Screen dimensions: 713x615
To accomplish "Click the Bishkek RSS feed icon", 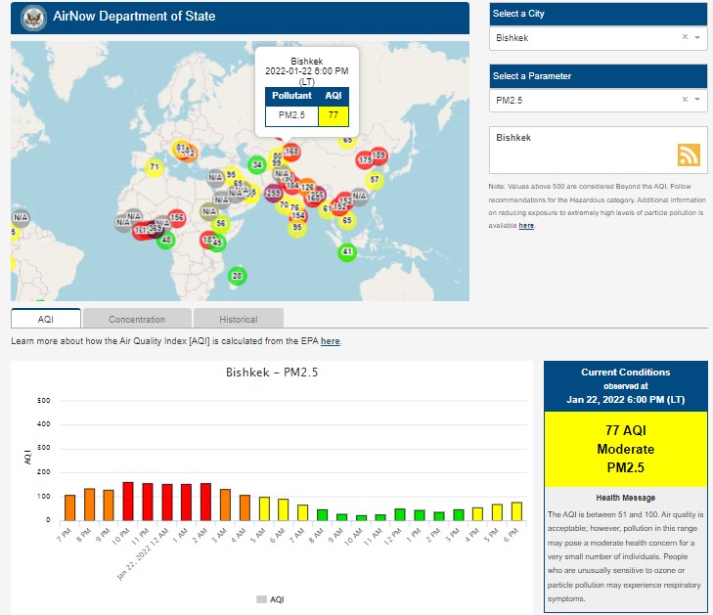I will click(x=689, y=154).
